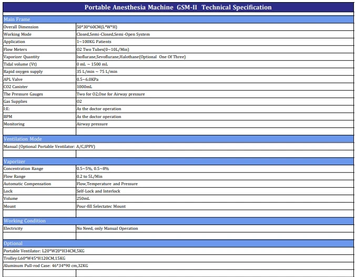Click 'Closed,Semi-Closed,Semi-Open System' value
Viewport: 355px width, 277px height.
tap(113, 34)
